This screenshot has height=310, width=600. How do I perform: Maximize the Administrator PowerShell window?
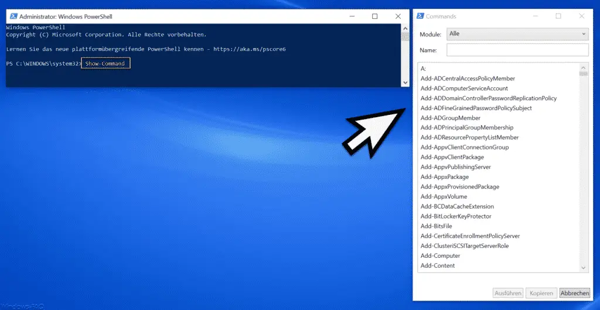(375, 16)
